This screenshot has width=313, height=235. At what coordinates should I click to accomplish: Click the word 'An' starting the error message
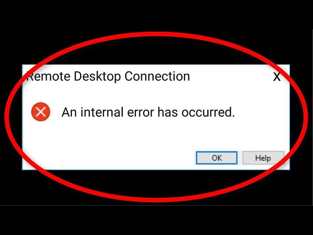pos(69,112)
